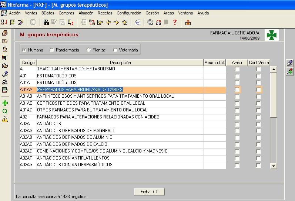295x201 pixels.
Task: Go to next record yellow right arrow
Action: click(116, 23)
